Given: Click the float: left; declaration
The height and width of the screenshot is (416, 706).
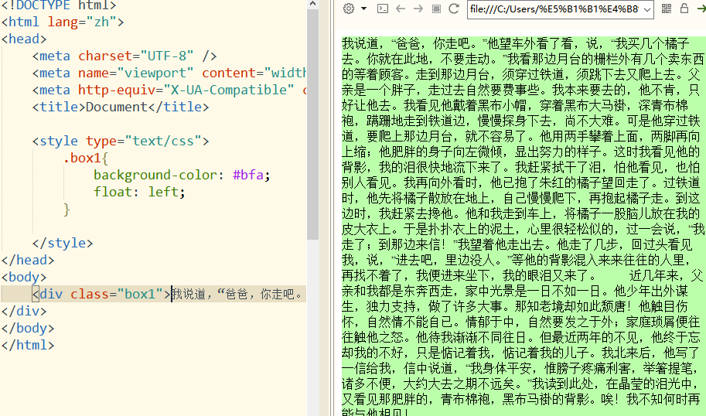Looking at the screenshot, I should click(x=140, y=192).
